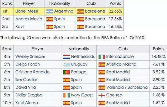Follow the Valencia club link
The width and height of the screenshot is (167, 107).
coord(115,87)
